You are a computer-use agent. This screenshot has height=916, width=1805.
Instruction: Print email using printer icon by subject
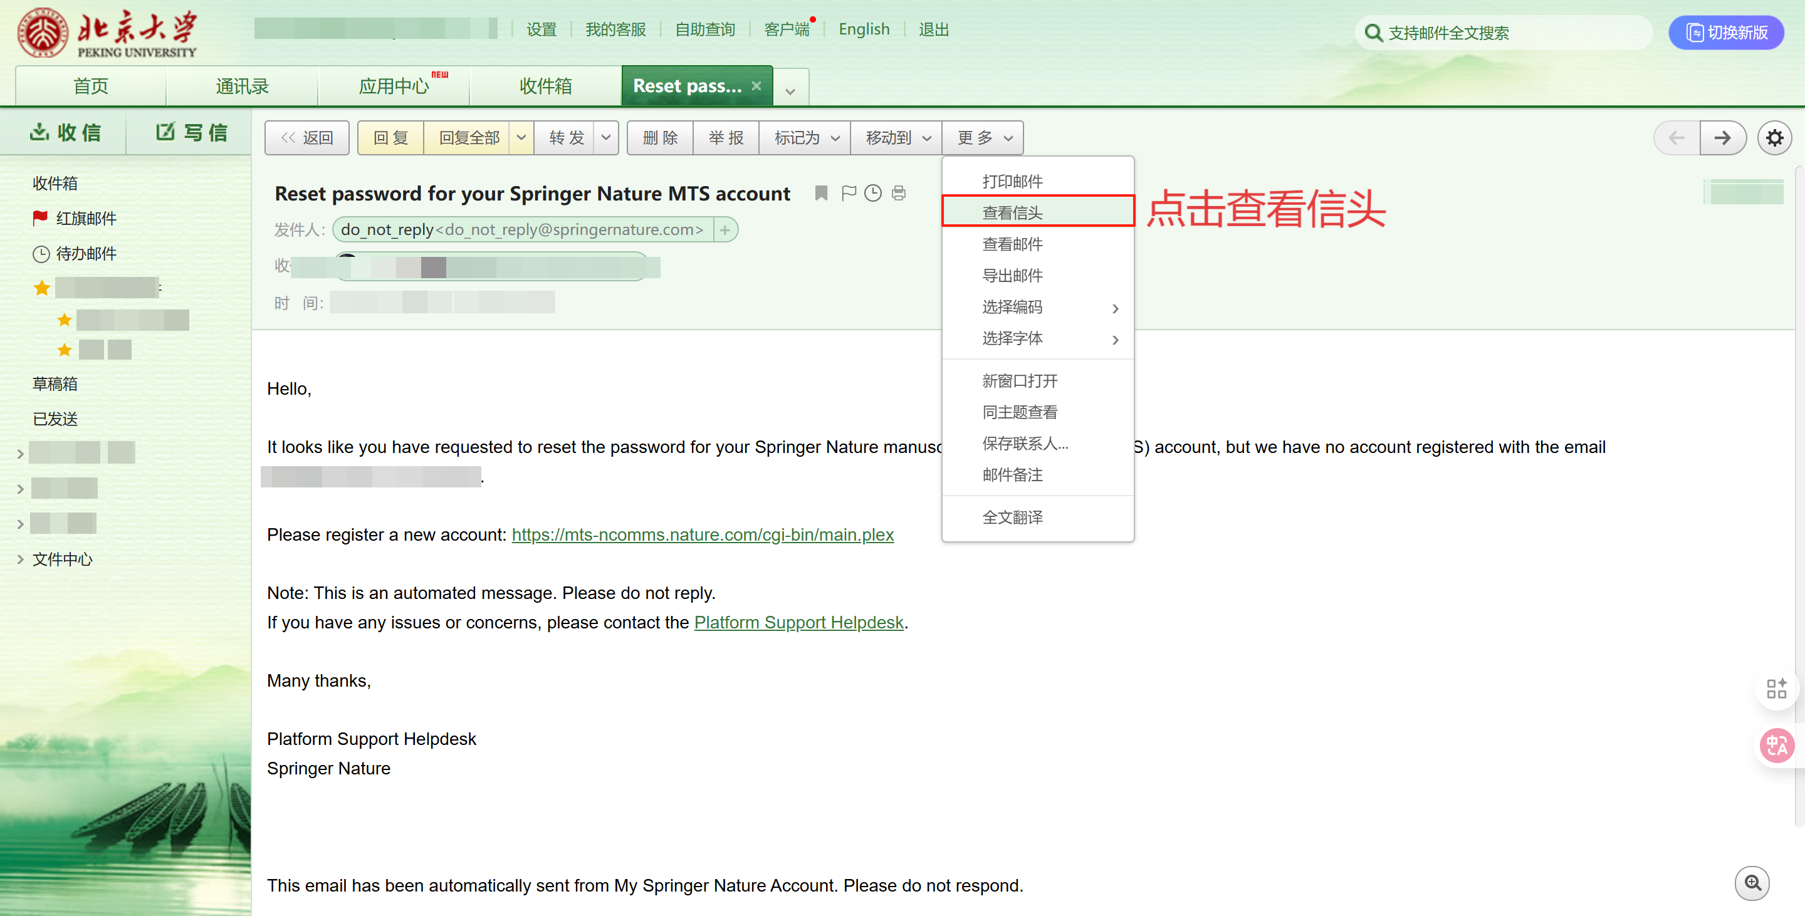(x=899, y=193)
